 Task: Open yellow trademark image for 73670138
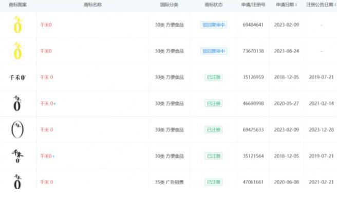coord(17,51)
